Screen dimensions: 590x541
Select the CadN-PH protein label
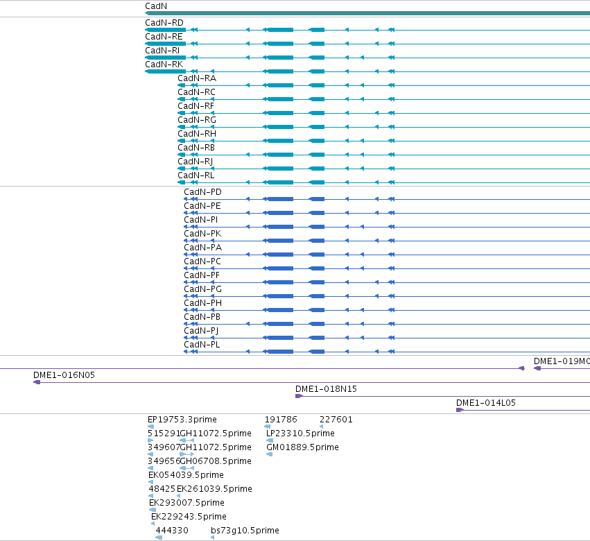[202, 303]
